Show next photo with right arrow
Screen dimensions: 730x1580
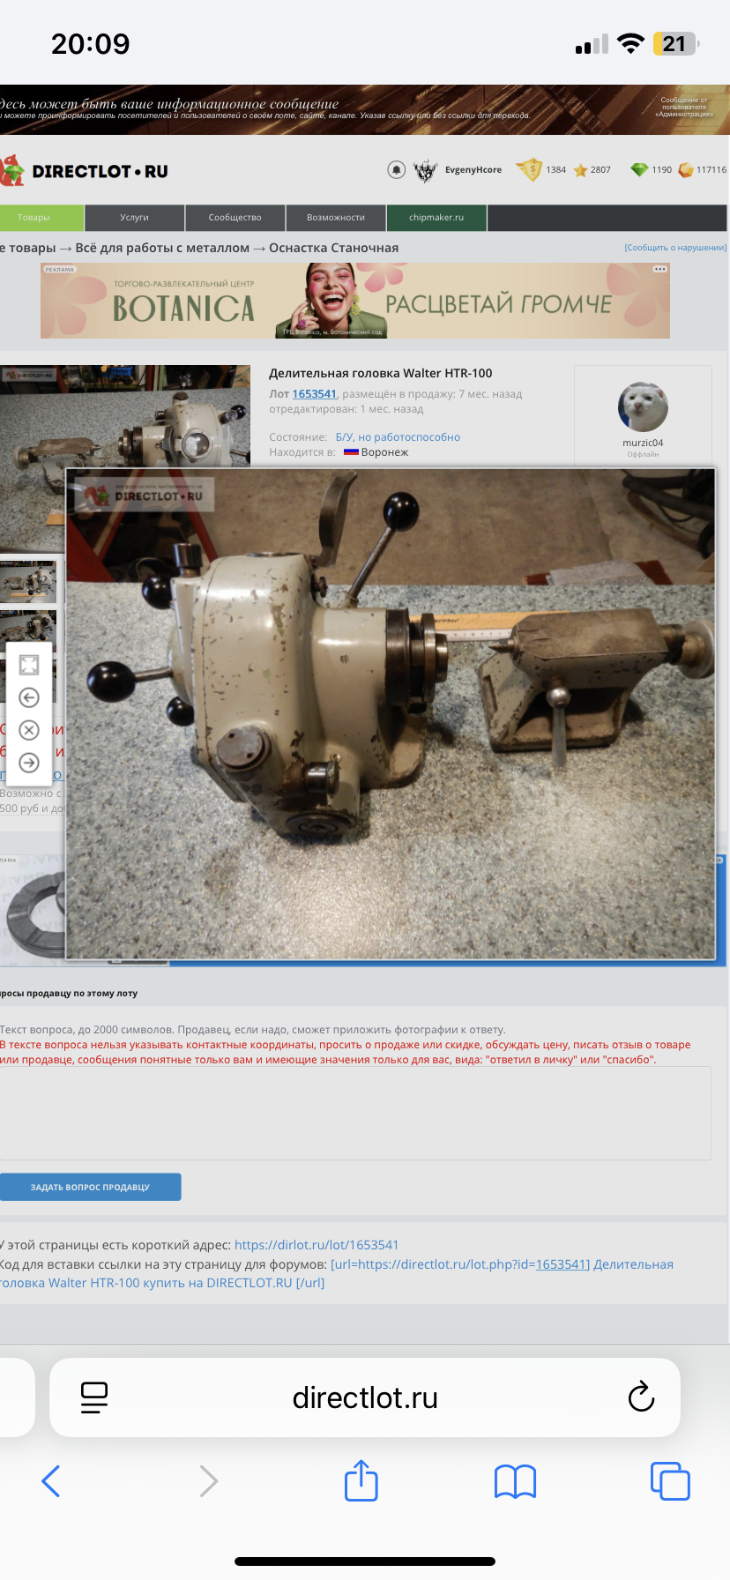tap(29, 763)
